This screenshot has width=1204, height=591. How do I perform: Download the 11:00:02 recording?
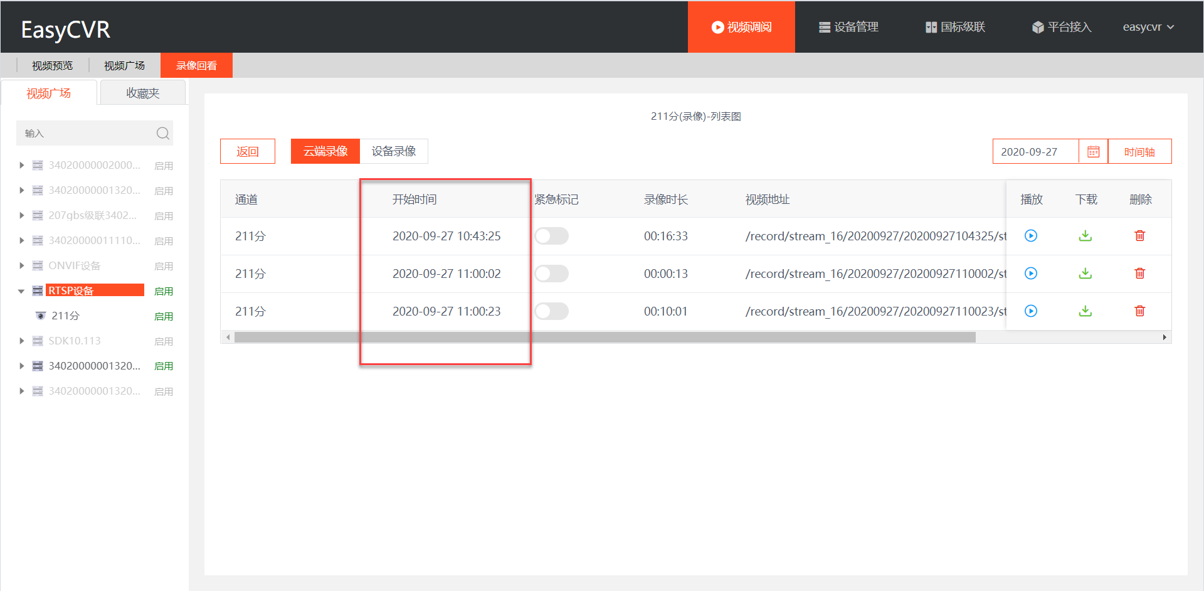pyautogui.click(x=1085, y=274)
